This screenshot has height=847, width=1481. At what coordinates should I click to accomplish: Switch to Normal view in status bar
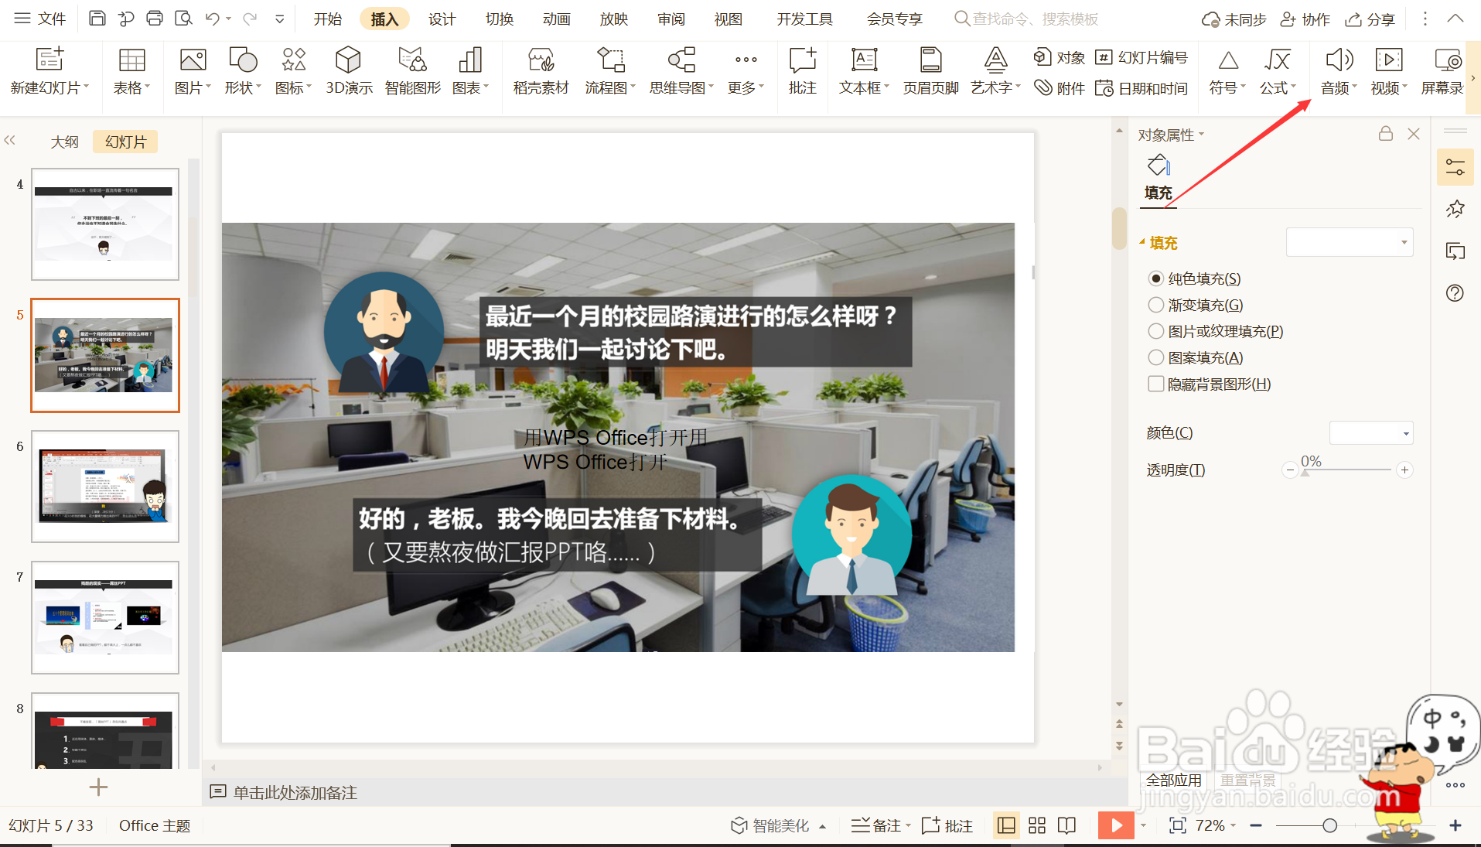1006,825
